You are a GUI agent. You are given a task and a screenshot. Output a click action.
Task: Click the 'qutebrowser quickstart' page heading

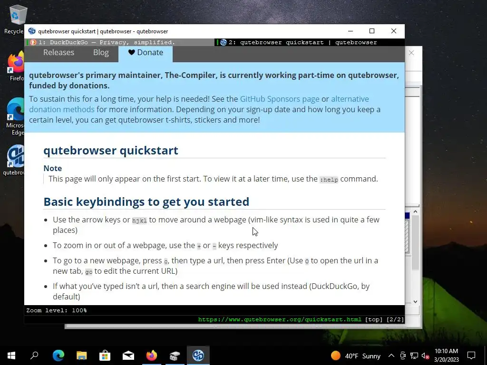111,151
